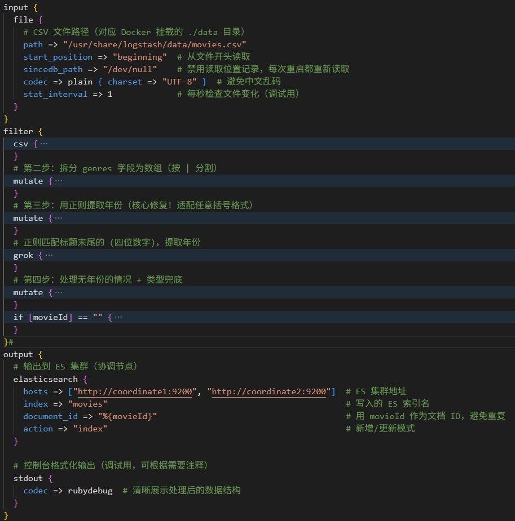Screen dimensions: 515x521
Task: Click the [movieId] field in if condition
Action: point(50,317)
